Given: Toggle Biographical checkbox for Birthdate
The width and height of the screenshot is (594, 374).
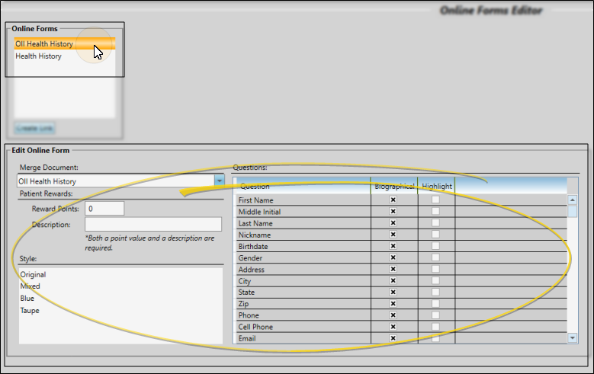Looking at the screenshot, I should pos(393,246).
